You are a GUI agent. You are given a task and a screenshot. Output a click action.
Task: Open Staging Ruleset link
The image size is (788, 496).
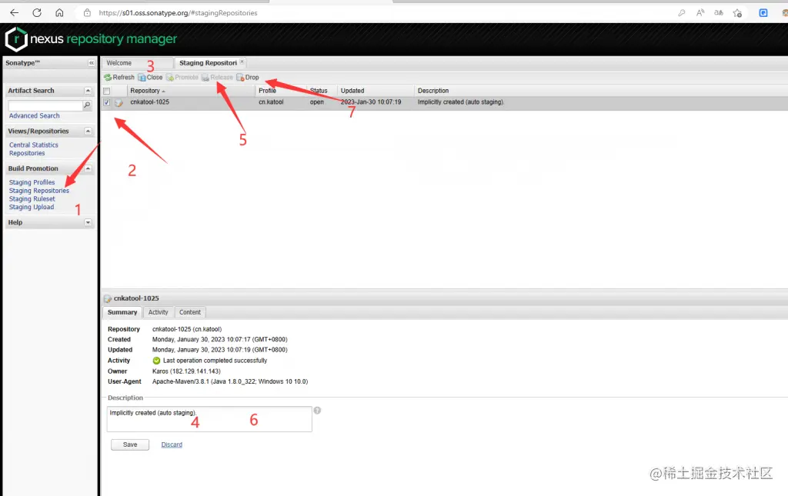coord(32,199)
